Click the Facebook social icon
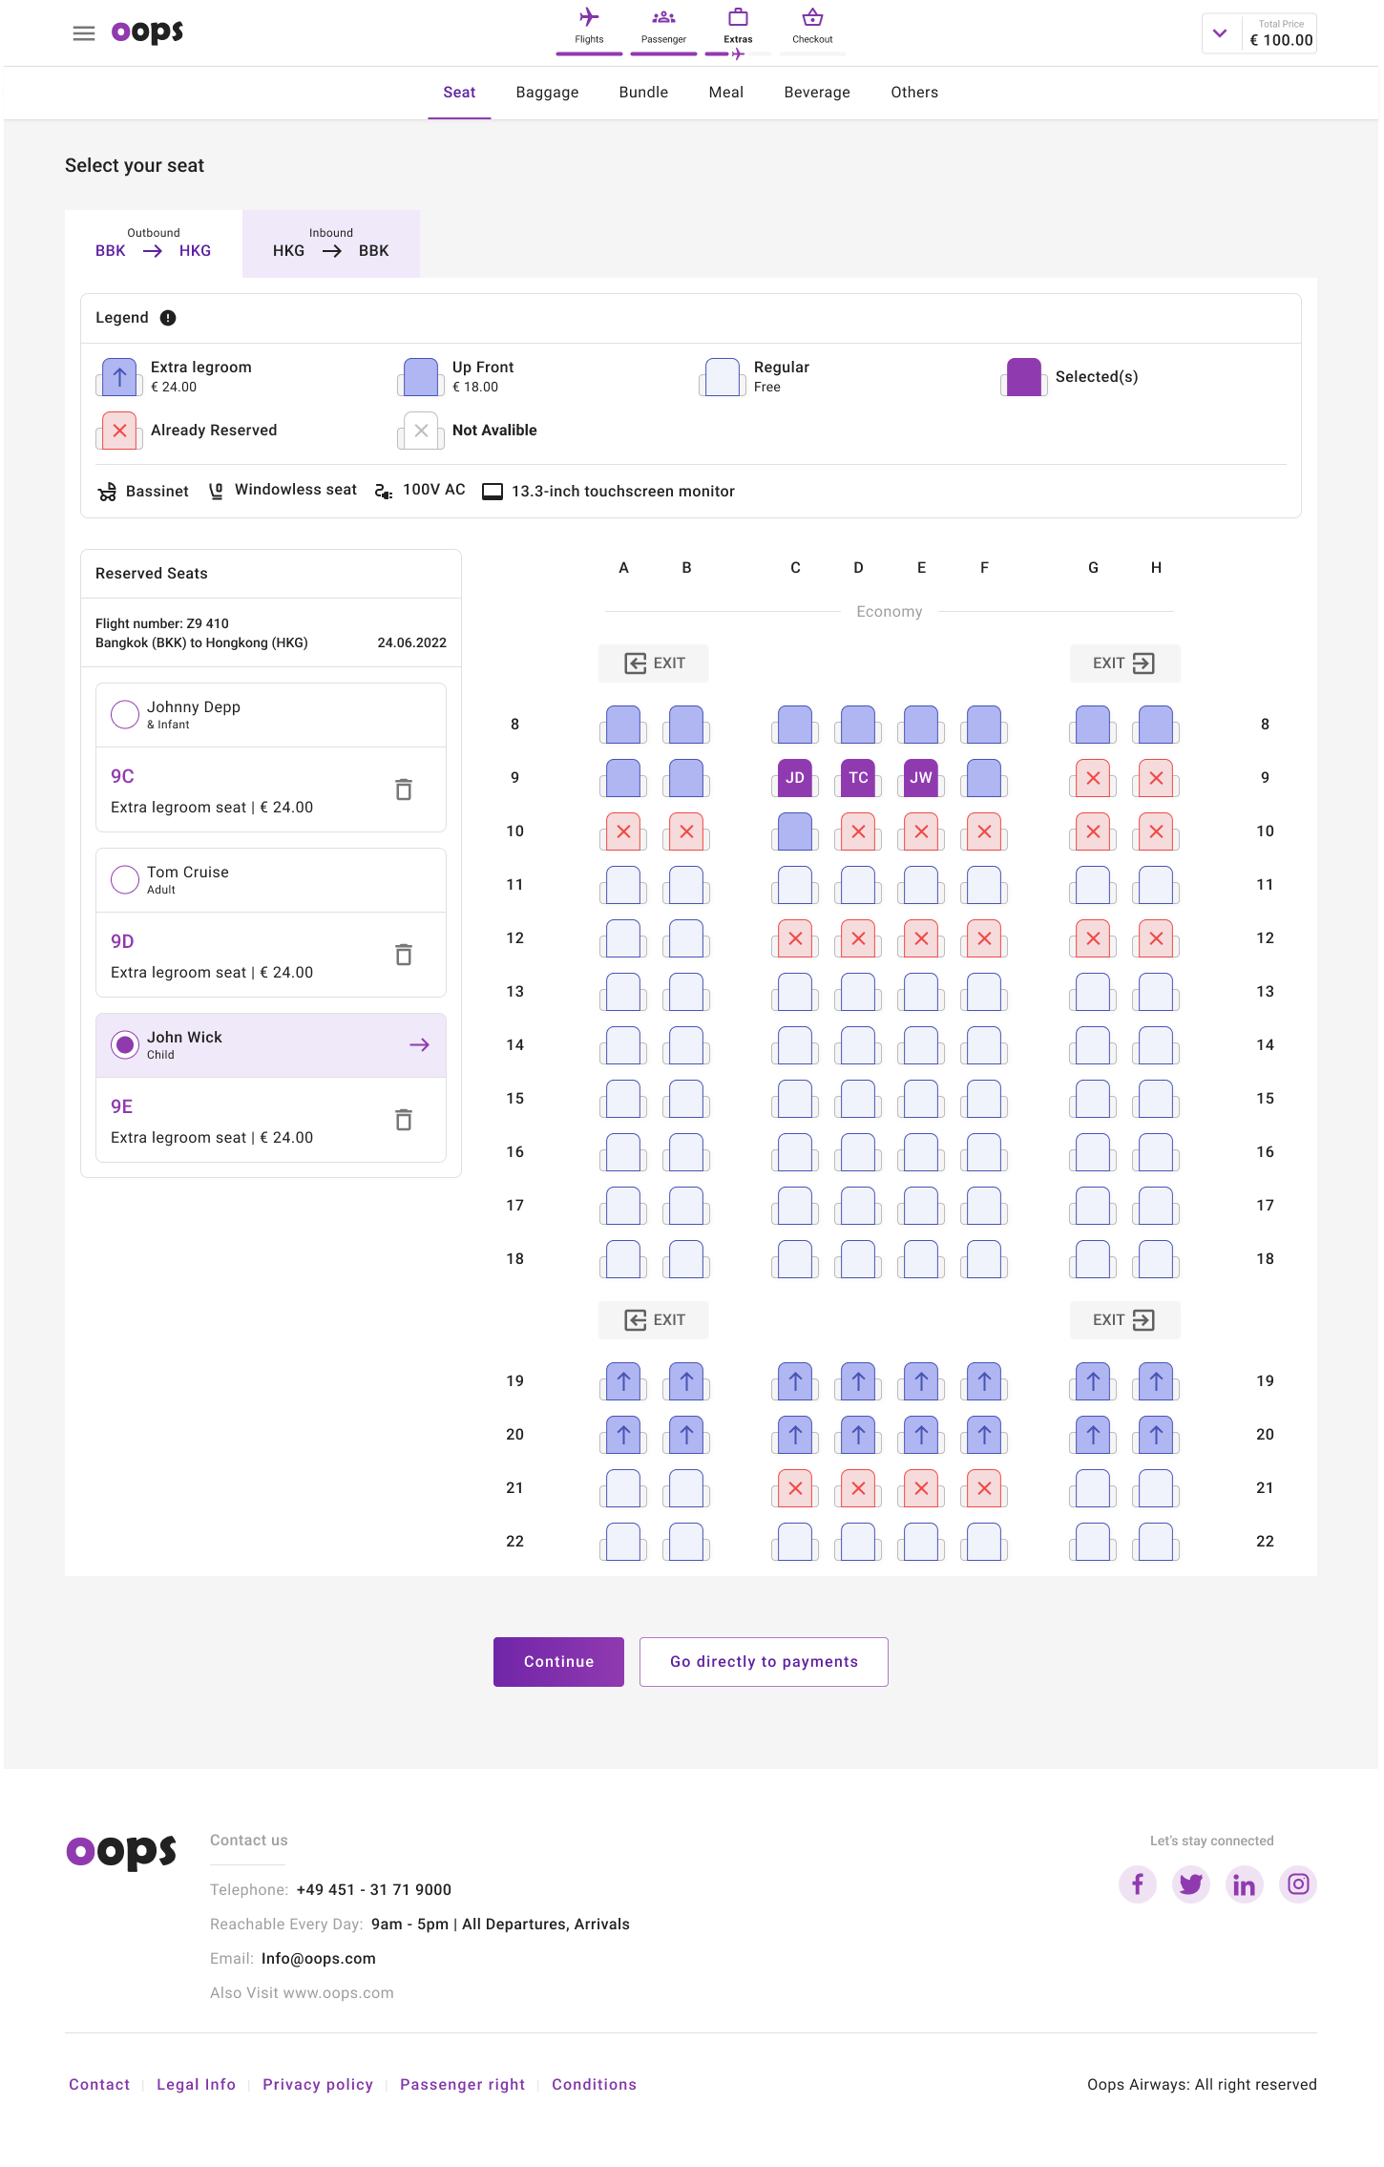 point(1137,1884)
